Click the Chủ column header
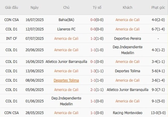This screenshot has height=117, width=168. tap(66, 7)
